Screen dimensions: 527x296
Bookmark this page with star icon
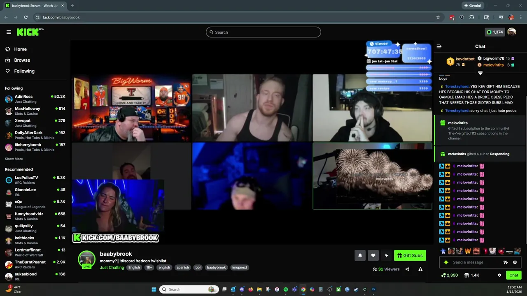coord(438,17)
